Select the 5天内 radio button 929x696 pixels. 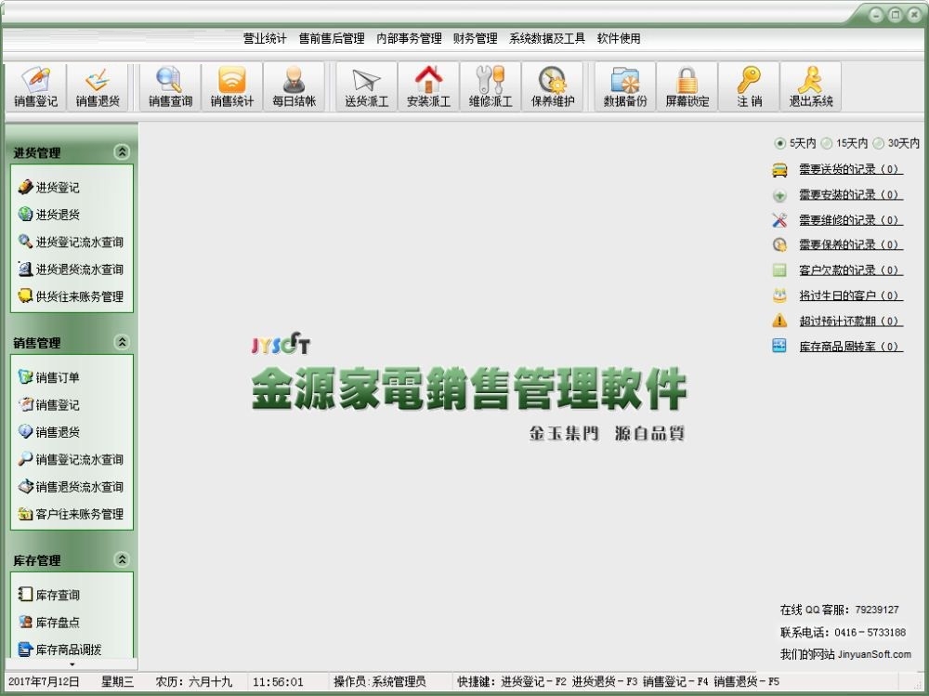pos(779,143)
